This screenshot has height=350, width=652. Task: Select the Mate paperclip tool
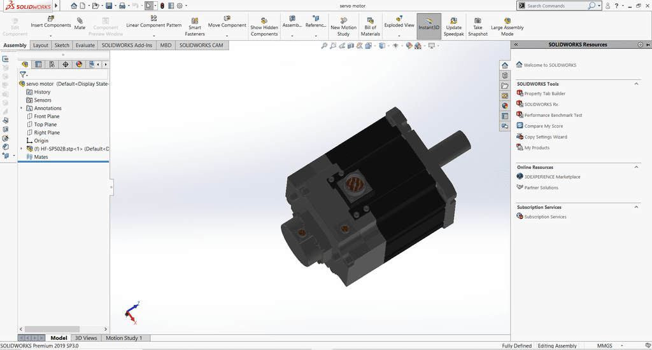tap(80, 24)
